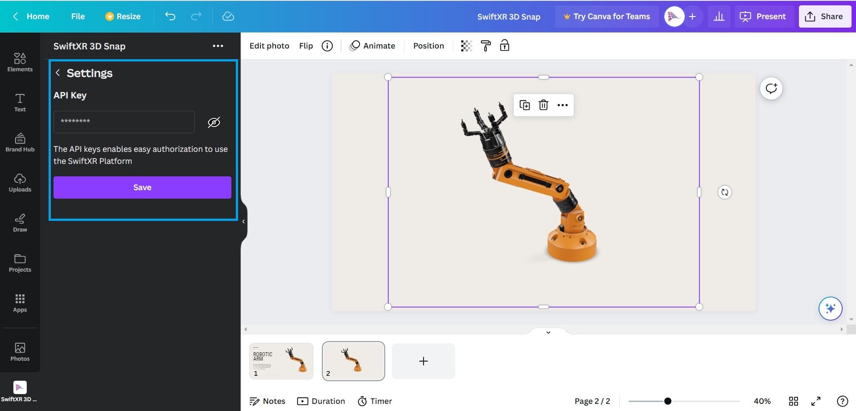Select the copy style paint roller icon
Viewport: 856px width, 411px height.
click(486, 46)
